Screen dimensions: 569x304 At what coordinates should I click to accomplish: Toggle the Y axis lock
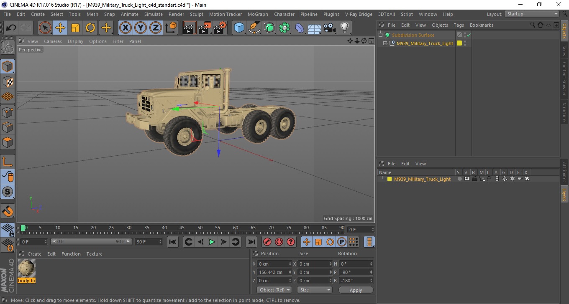tap(141, 28)
